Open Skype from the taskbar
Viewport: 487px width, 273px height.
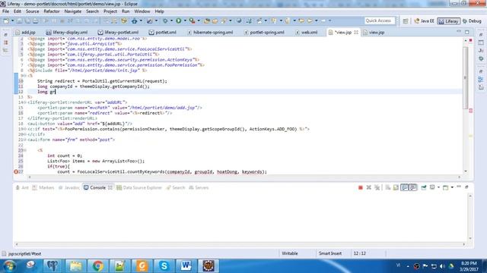[164, 266]
